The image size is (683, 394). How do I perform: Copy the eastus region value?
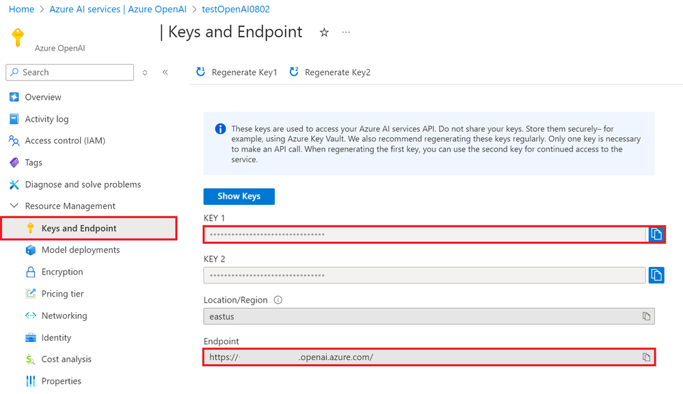(x=646, y=316)
